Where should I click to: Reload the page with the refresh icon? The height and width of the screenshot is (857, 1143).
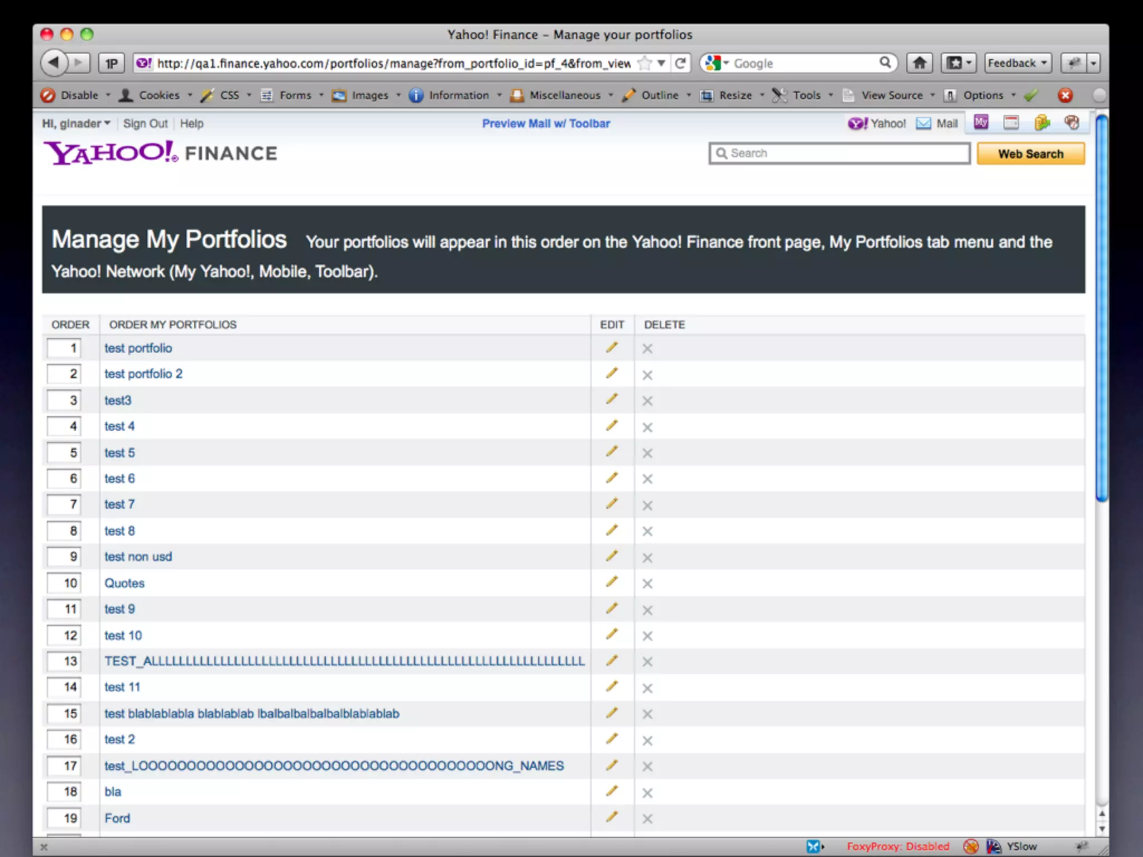click(x=680, y=63)
